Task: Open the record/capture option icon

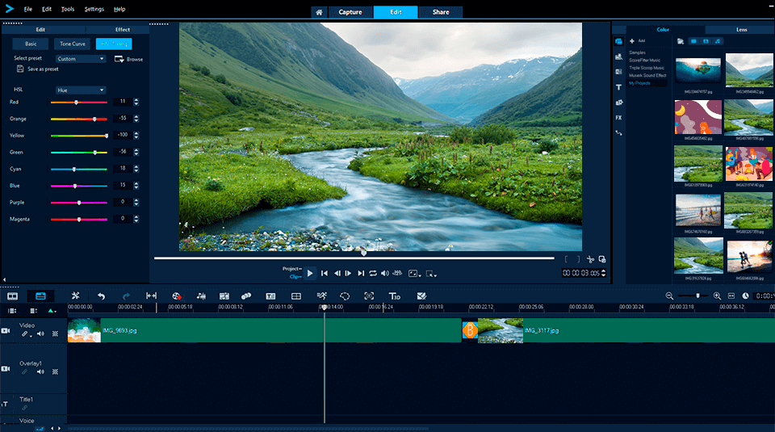Action: coord(177,296)
